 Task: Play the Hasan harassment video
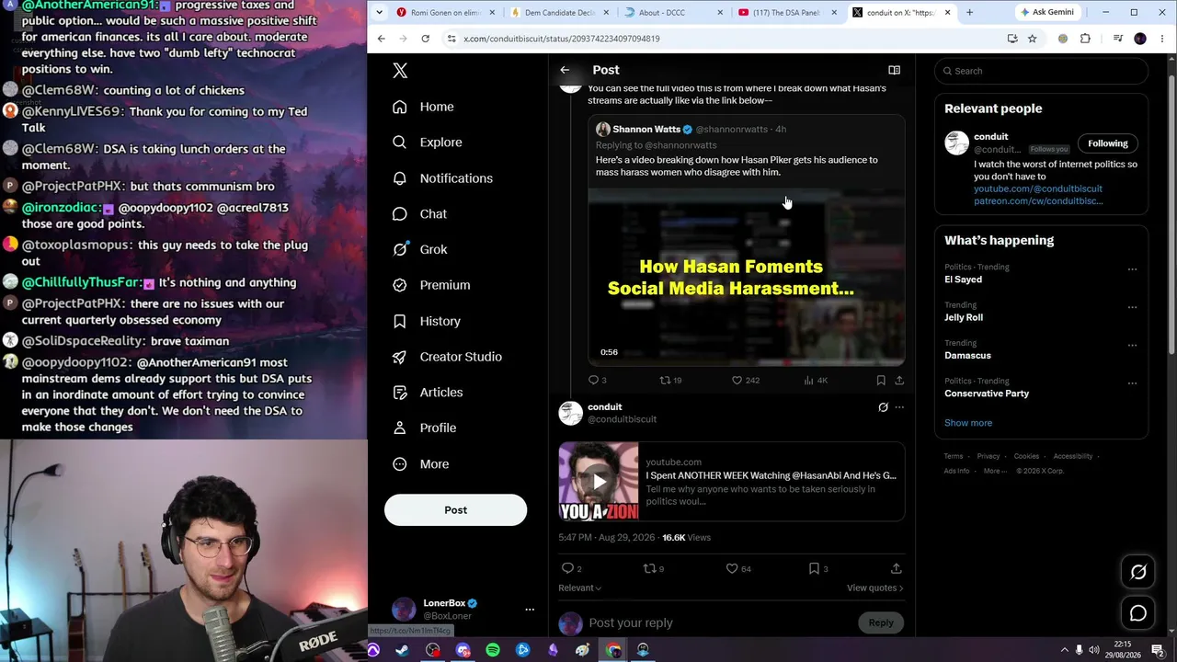[746, 277]
